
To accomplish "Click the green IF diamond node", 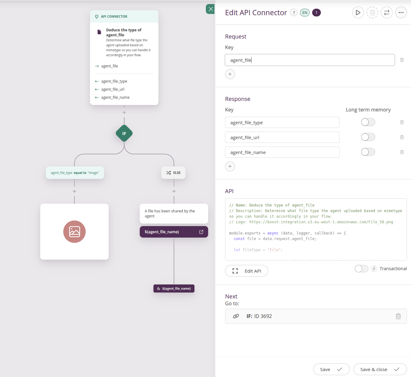I will coord(124,134).
